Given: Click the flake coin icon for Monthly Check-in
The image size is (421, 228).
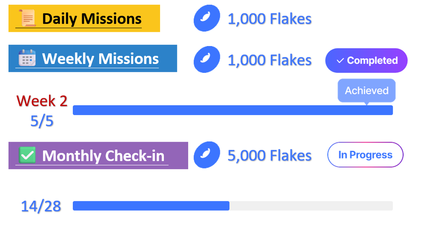Looking at the screenshot, I should click(206, 155).
